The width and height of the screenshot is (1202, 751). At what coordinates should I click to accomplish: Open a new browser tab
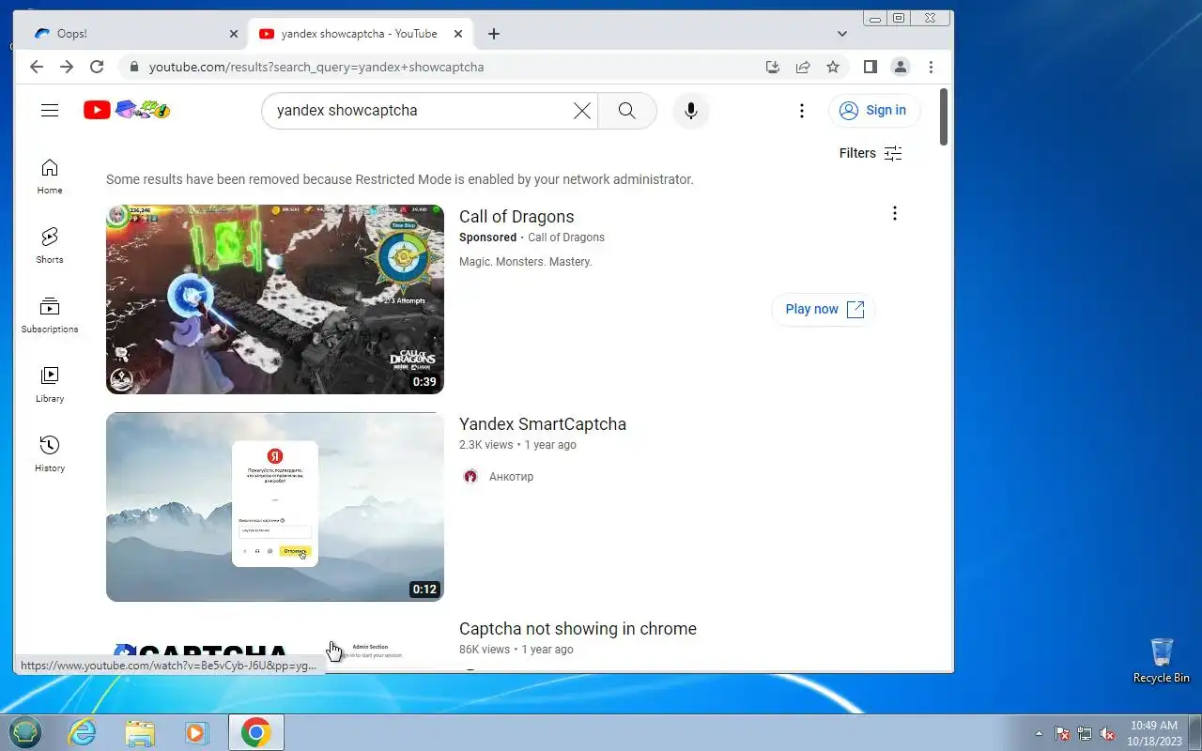(494, 34)
